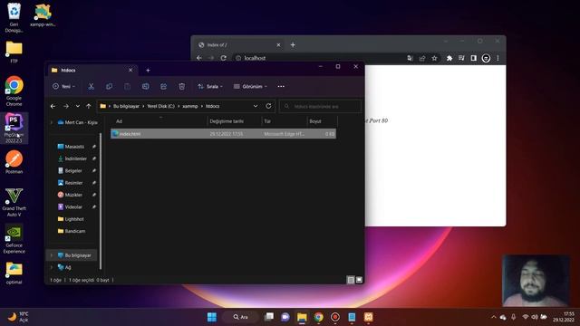Open Bandicam folder in the sidebar
Screen dimensions: 580x326
click(x=74, y=231)
